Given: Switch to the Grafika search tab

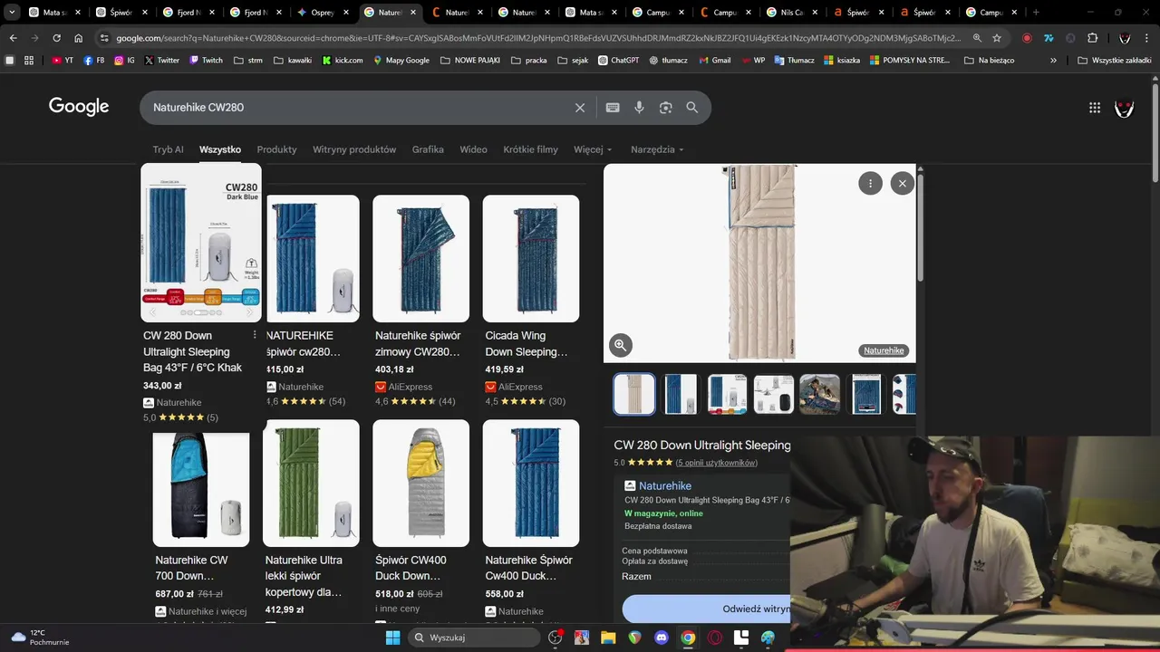Looking at the screenshot, I should point(428,149).
